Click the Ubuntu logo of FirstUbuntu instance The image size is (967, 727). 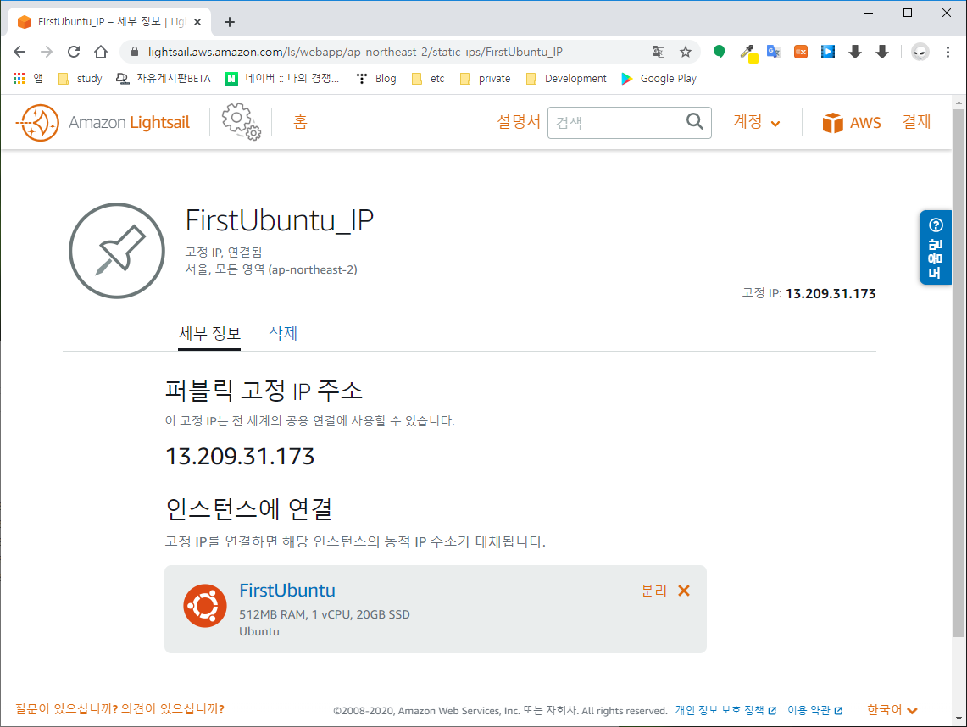point(205,606)
